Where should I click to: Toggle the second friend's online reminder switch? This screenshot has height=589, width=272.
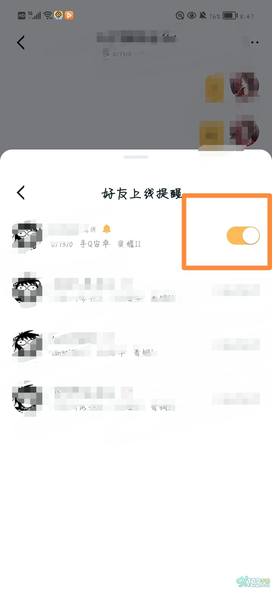236,290
